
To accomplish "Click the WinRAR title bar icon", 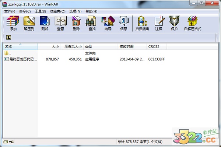I will click(x=4, y=4).
